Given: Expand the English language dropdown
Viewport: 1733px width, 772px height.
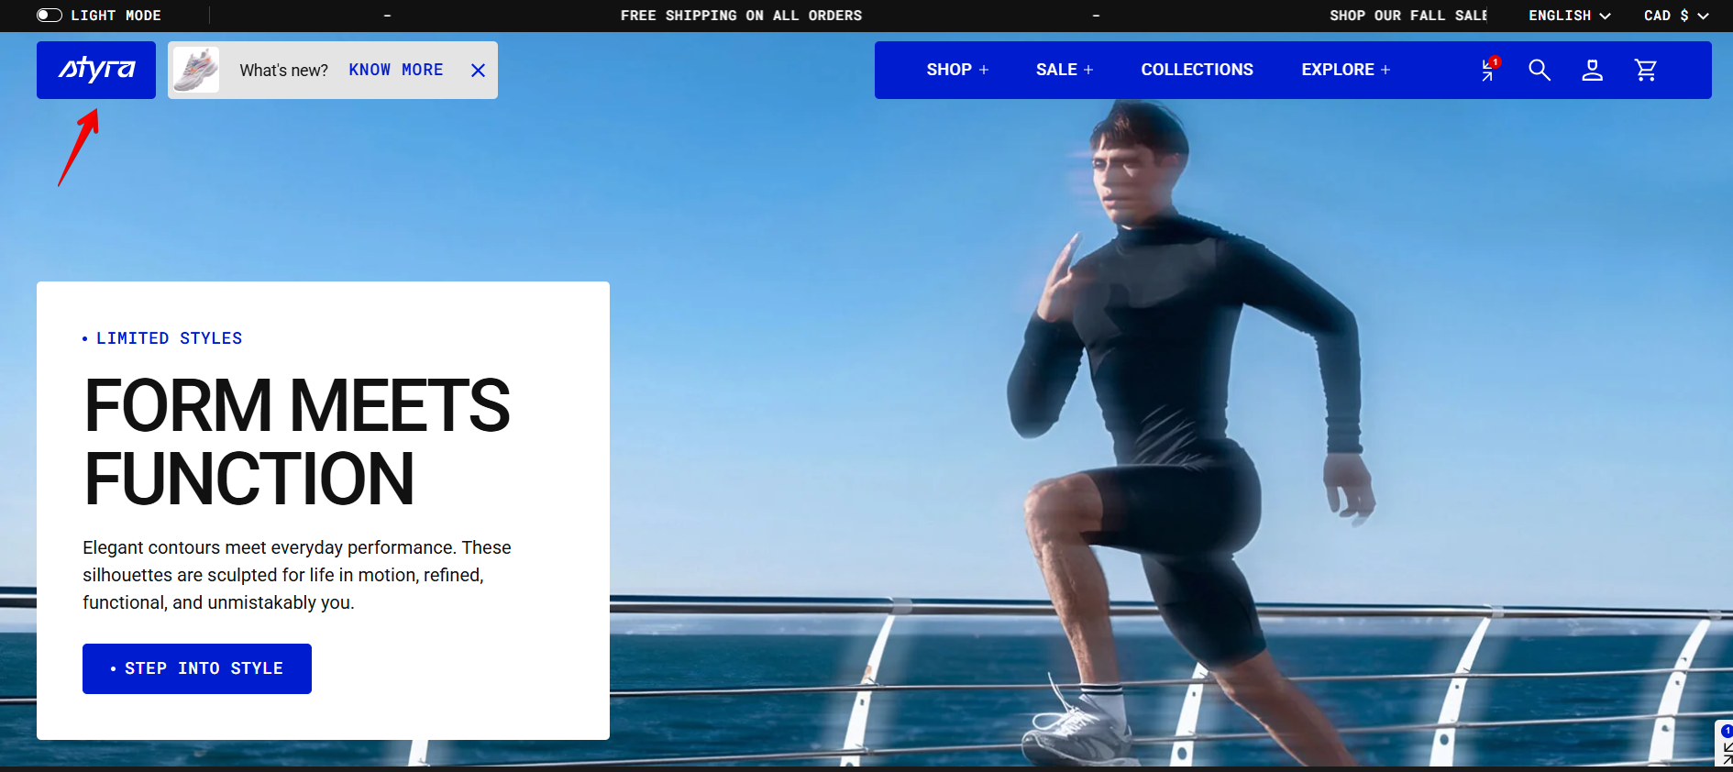Looking at the screenshot, I should [x=1569, y=16].
